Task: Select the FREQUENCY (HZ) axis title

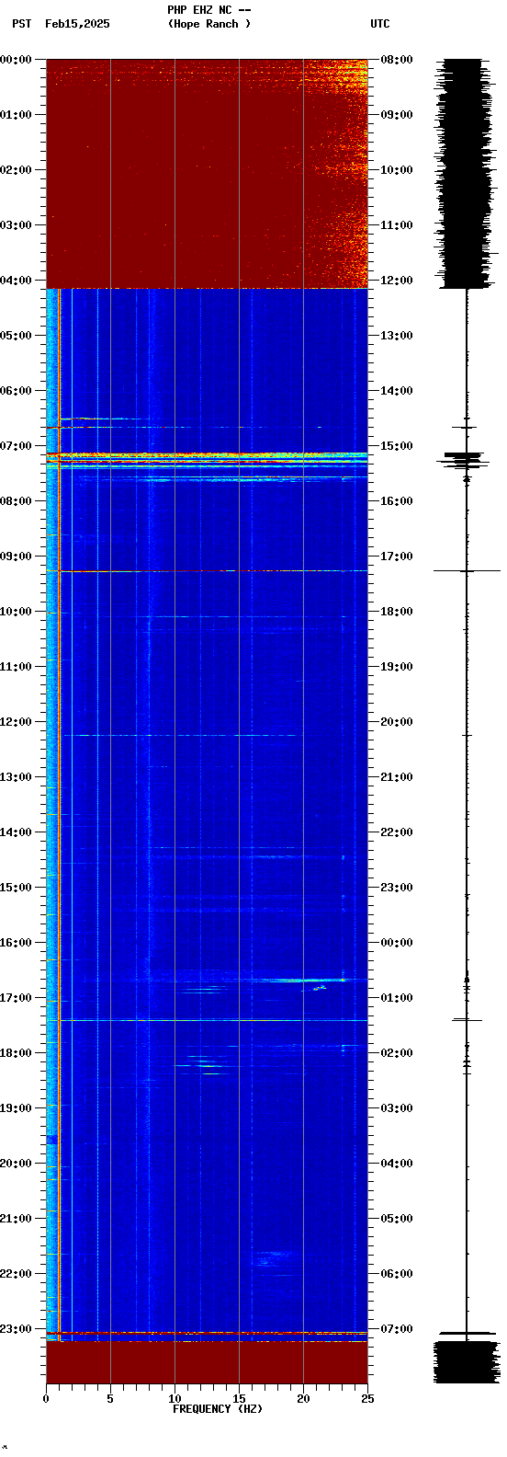Action: click(218, 1409)
